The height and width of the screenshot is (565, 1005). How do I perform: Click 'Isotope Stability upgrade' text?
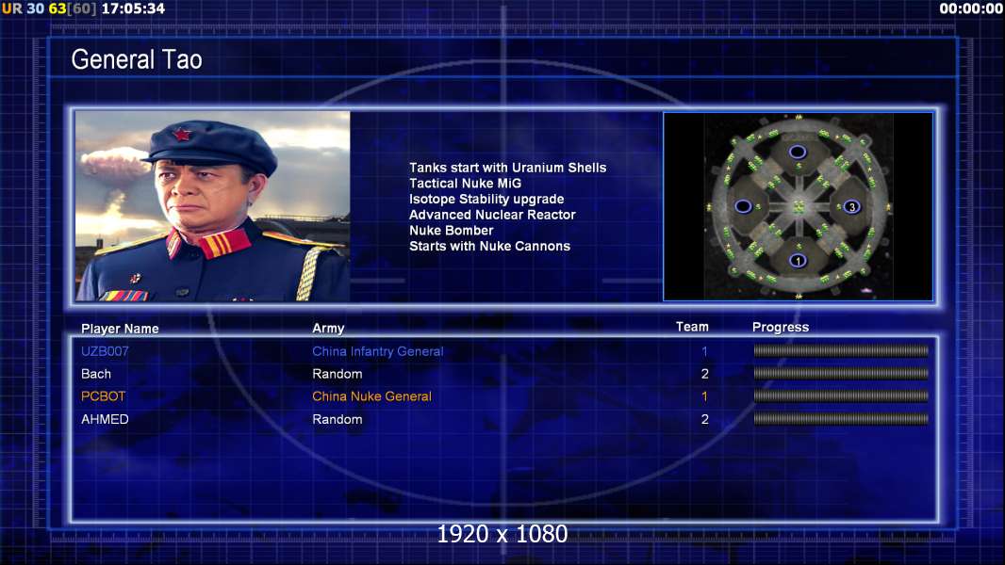(x=486, y=199)
